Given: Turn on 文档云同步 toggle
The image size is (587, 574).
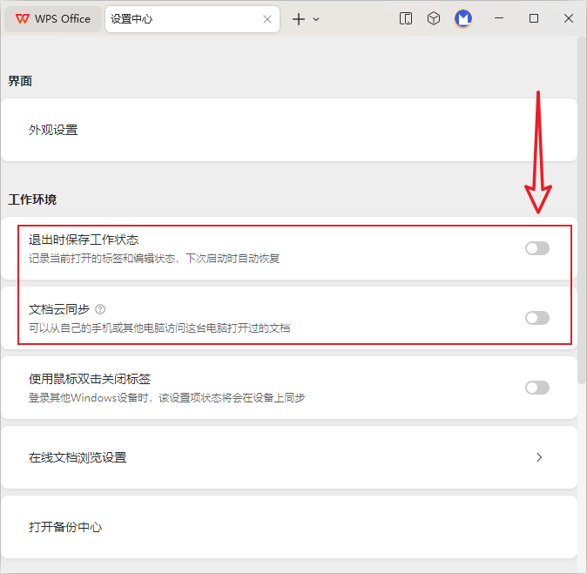Looking at the screenshot, I should click(x=537, y=318).
